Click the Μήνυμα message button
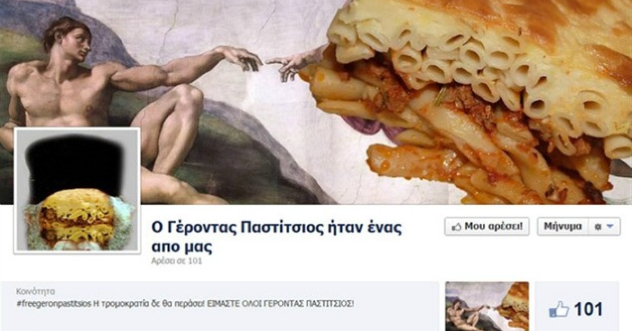Screen dimensions: 632x331 click(x=562, y=226)
